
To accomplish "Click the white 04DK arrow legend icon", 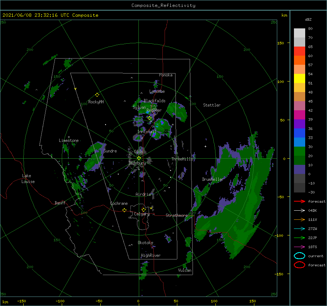I will pyautogui.click(x=299, y=211).
